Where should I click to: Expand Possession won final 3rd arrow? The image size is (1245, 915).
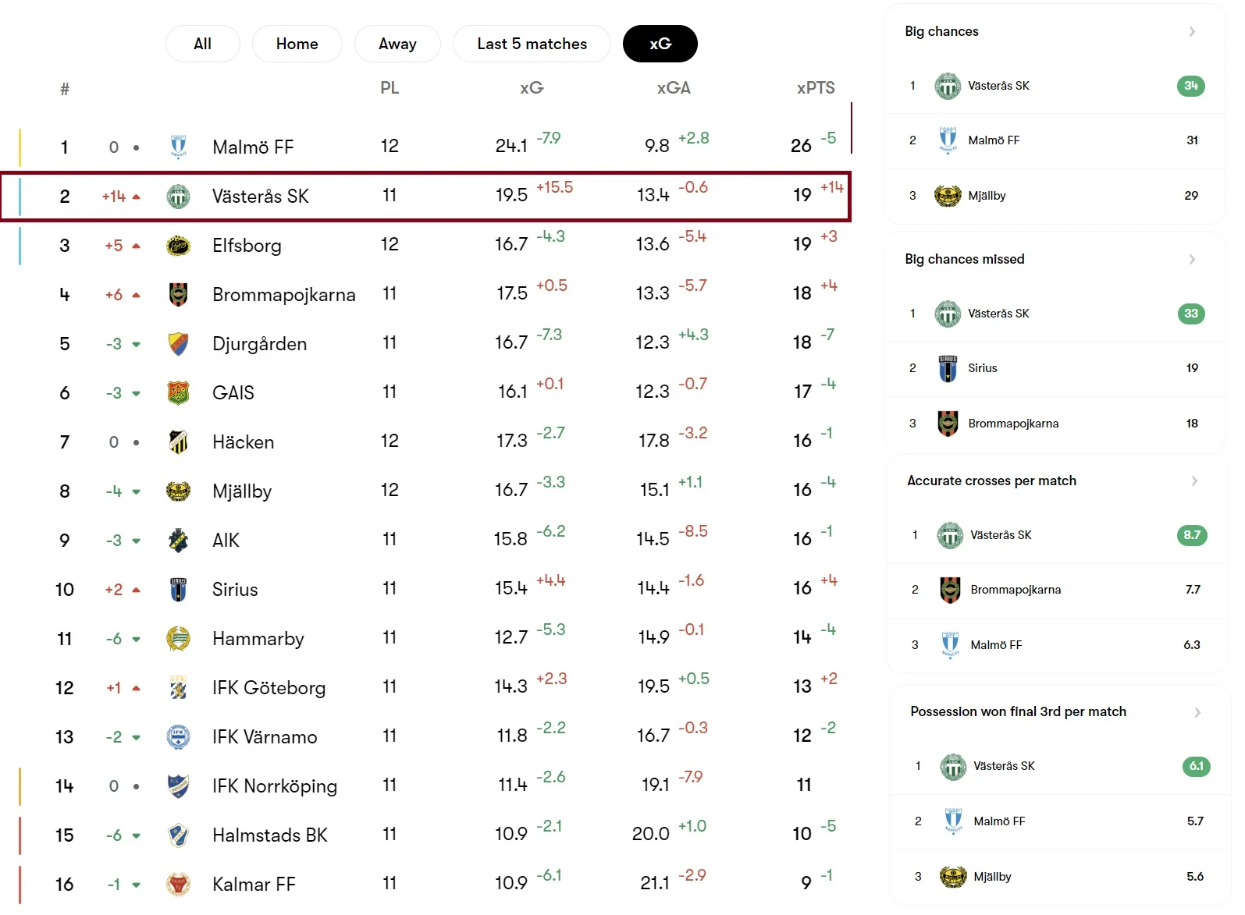(1197, 712)
